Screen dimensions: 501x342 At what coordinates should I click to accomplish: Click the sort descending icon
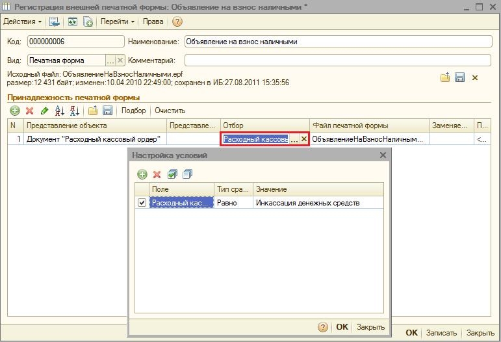click(x=74, y=111)
